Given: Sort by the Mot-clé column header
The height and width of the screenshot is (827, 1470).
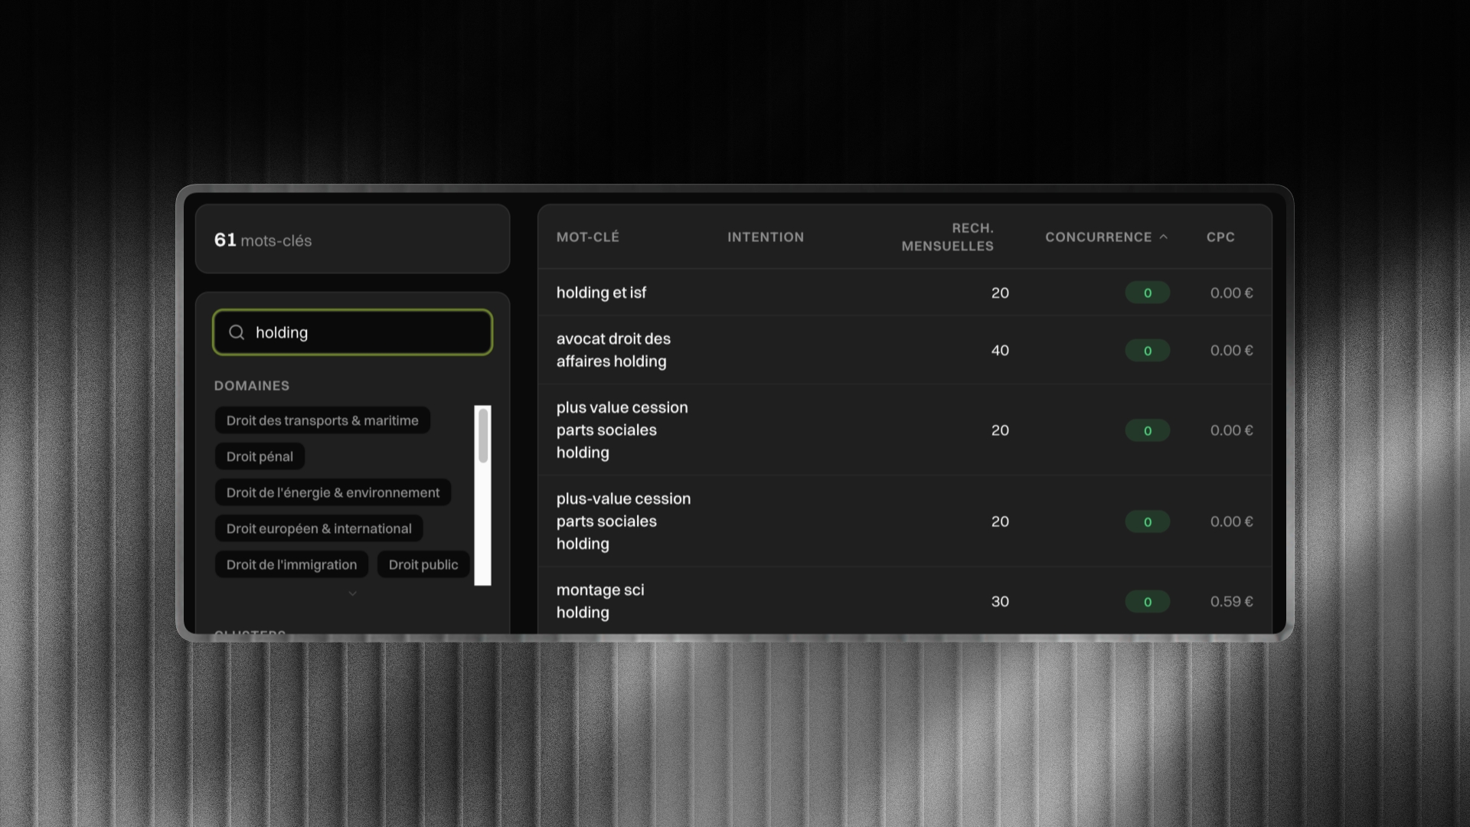Looking at the screenshot, I should pos(587,237).
